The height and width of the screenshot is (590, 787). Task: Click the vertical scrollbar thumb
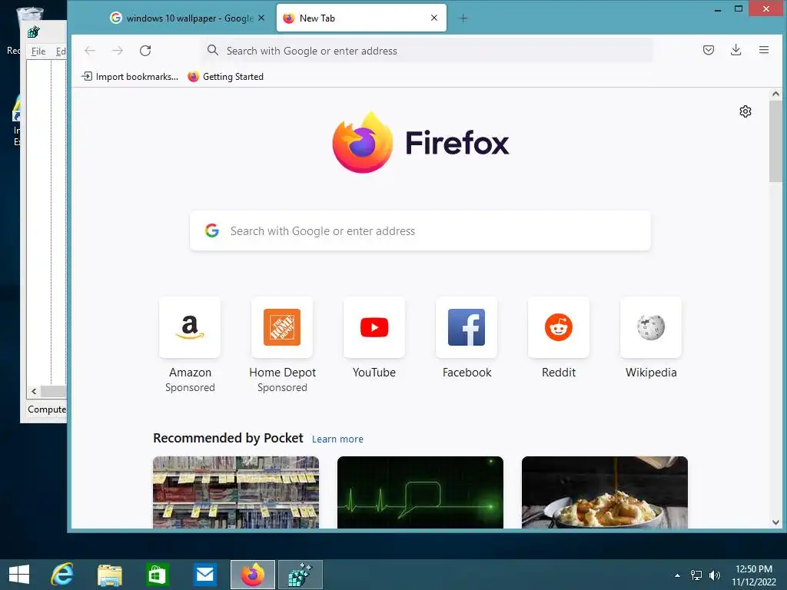[775, 141]
